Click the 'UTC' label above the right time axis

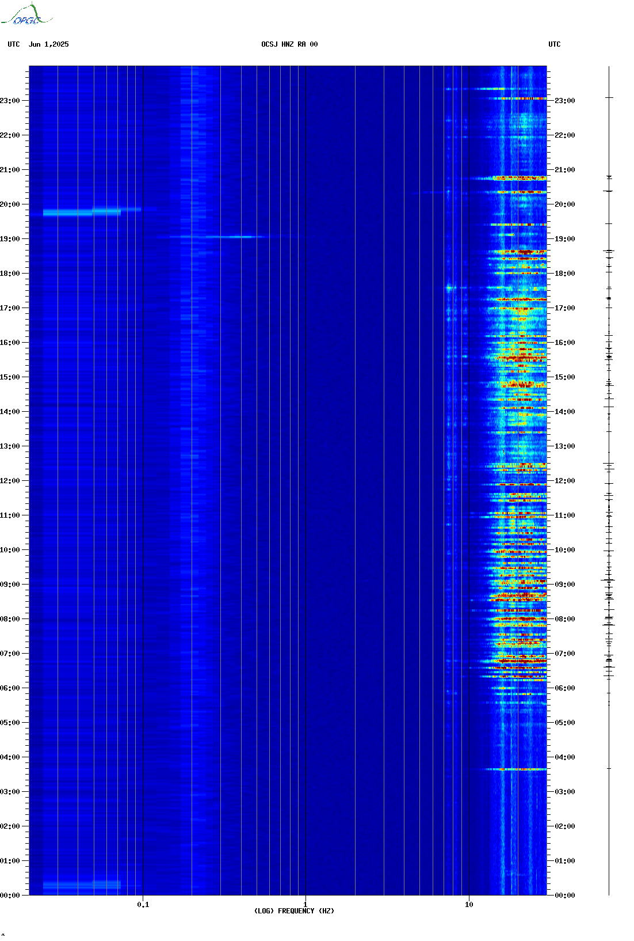(555, 44)
